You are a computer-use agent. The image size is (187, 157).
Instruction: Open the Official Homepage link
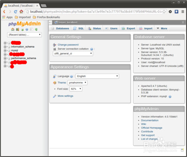tap(151, 128)
